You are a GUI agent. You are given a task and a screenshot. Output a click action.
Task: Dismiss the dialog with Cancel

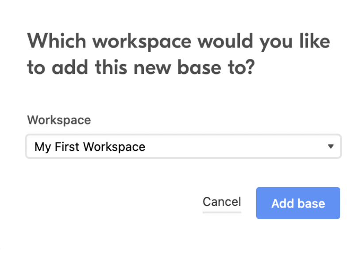[222, 202]
